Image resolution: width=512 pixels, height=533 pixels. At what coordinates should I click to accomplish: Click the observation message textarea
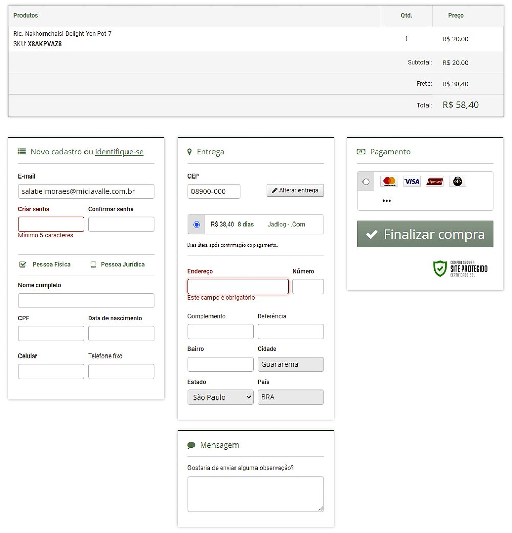tap(255, 494)
